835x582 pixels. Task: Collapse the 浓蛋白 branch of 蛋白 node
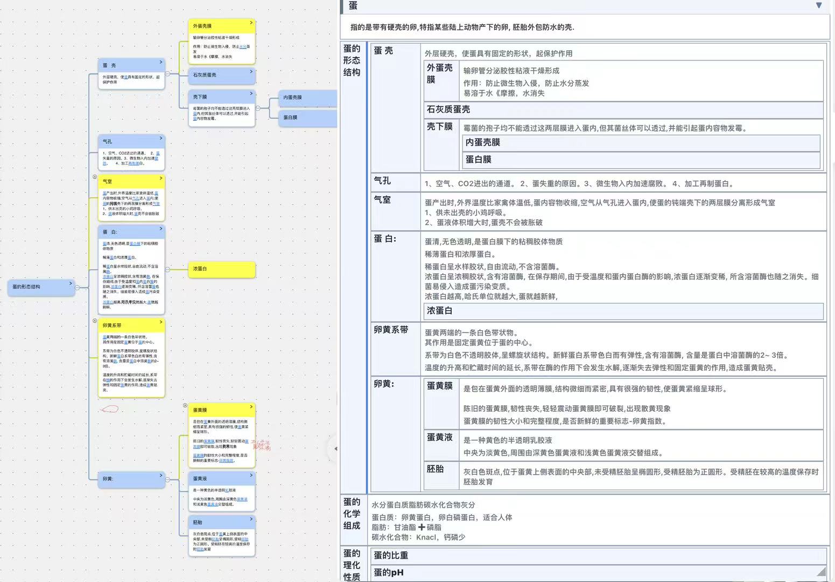(x=167, y=269)
